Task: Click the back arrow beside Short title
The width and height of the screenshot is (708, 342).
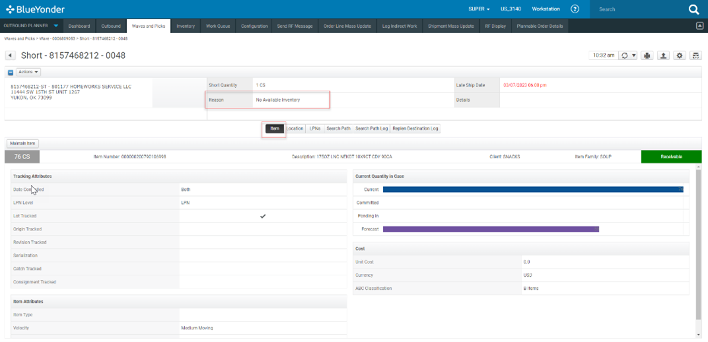Action: (10, 55)
